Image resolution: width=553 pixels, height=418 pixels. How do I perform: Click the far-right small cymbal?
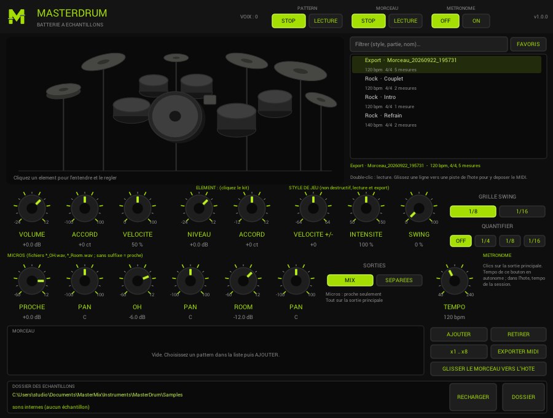(x=321, y=100)
